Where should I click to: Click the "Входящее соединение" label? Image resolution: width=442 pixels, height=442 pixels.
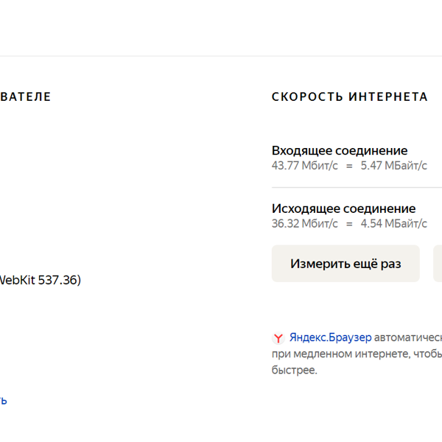tap(340, 150)
